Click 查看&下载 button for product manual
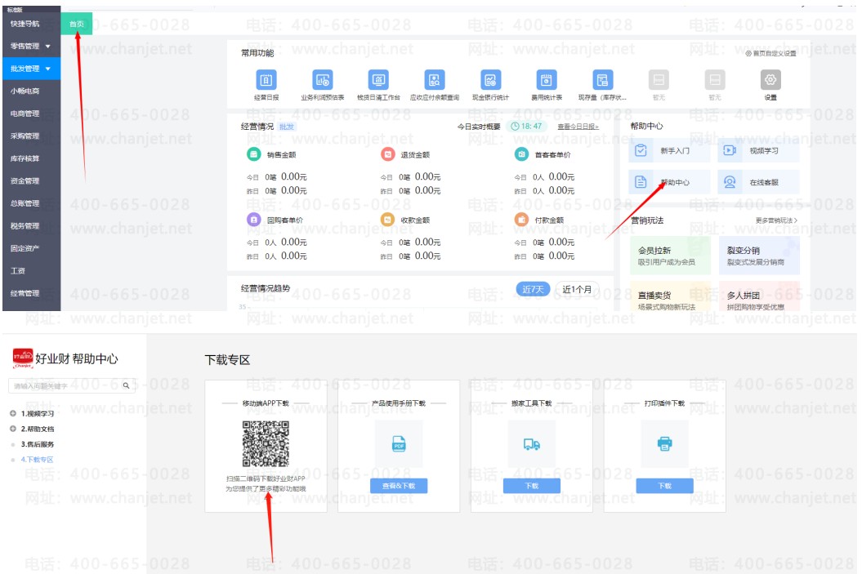 [x=399, y=486]
